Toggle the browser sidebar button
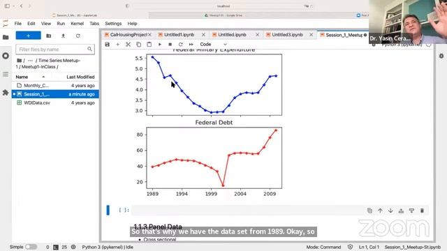Viewport: 447px width, 251px height. tap(7, 6)
